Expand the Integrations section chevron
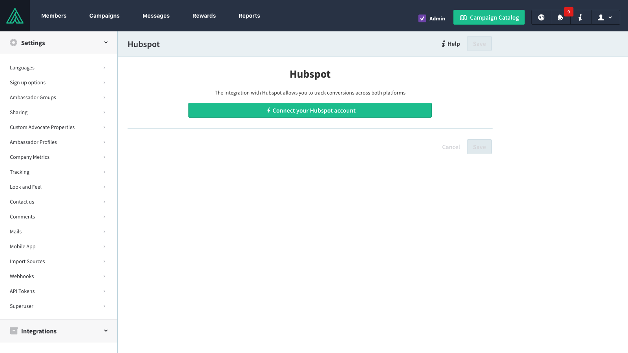628x353 pixels. click(106, 331)
